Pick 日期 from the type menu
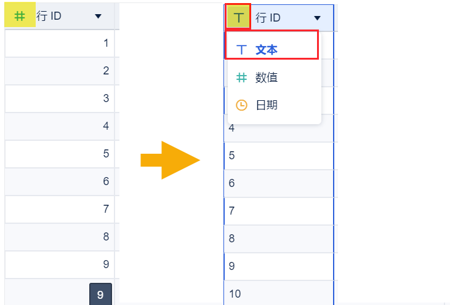Screen dimensions: 450x305 click(x=267, y=105)
